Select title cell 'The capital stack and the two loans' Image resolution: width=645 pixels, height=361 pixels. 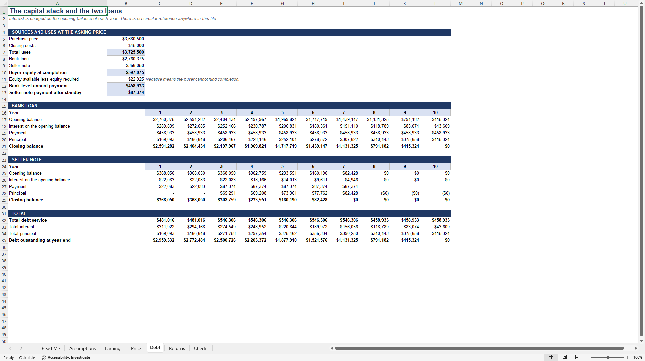click(57, 11)
